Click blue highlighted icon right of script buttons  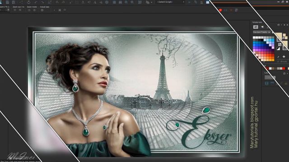[208, 2]
